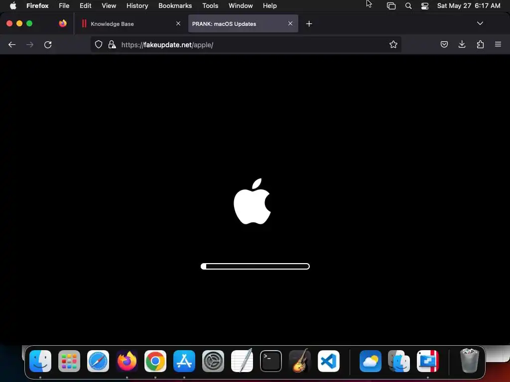Go back to the previous page
Viewport: 510px width, 382px height.
tap(12, 45)
